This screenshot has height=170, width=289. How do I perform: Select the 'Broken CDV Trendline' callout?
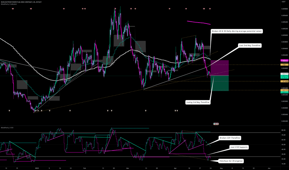(x=230, y=138)
